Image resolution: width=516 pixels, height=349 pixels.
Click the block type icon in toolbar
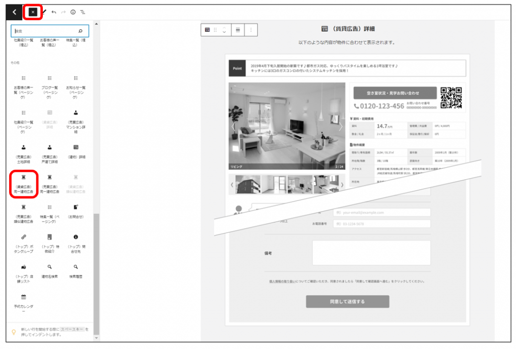point(207,30)
